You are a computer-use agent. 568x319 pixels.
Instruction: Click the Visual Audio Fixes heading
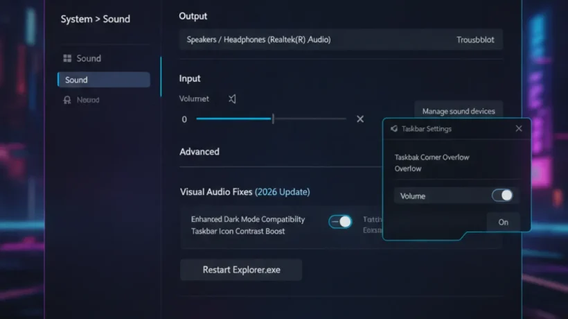coord(216,192)
